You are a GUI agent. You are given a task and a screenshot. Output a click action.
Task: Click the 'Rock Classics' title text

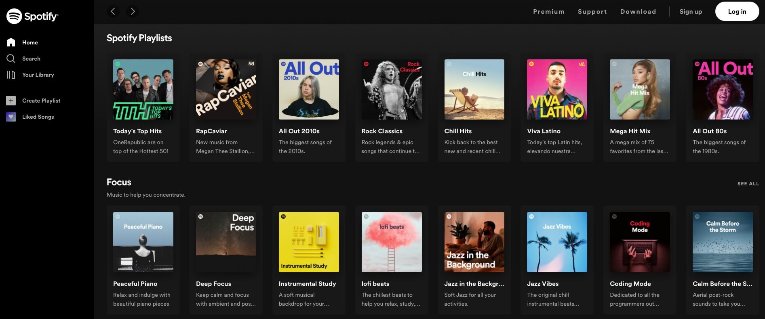click(382, 131)
